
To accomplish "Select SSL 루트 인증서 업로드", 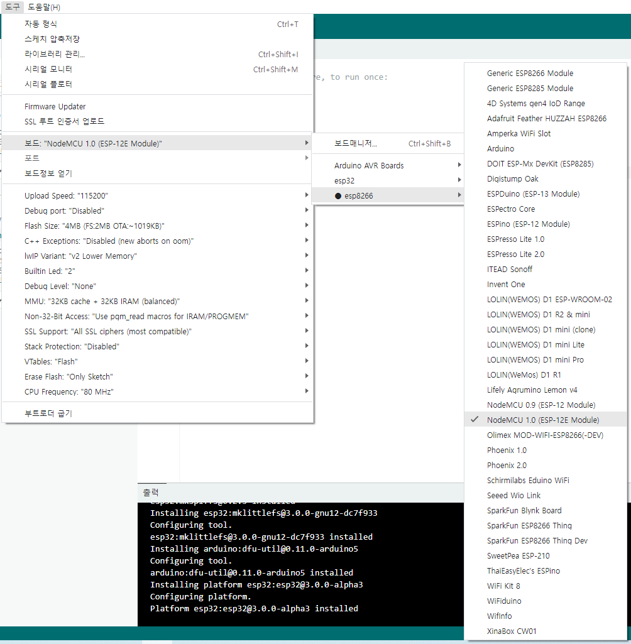I will coord(158,121).
